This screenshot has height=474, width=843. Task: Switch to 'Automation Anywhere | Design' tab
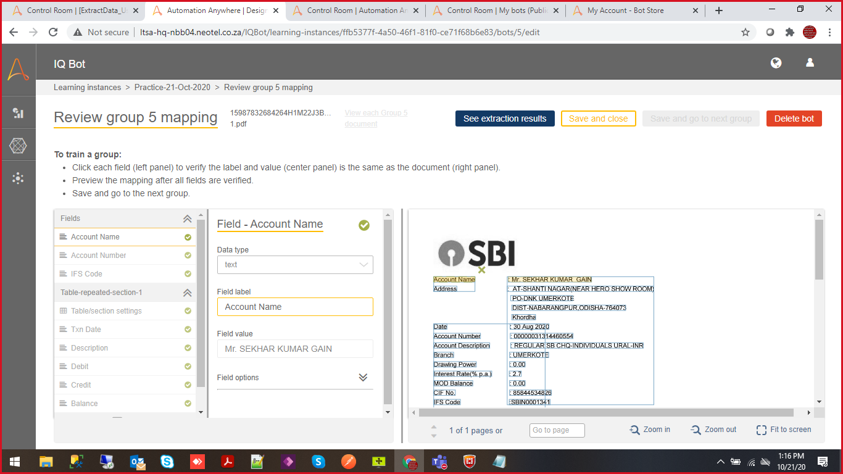215,10
